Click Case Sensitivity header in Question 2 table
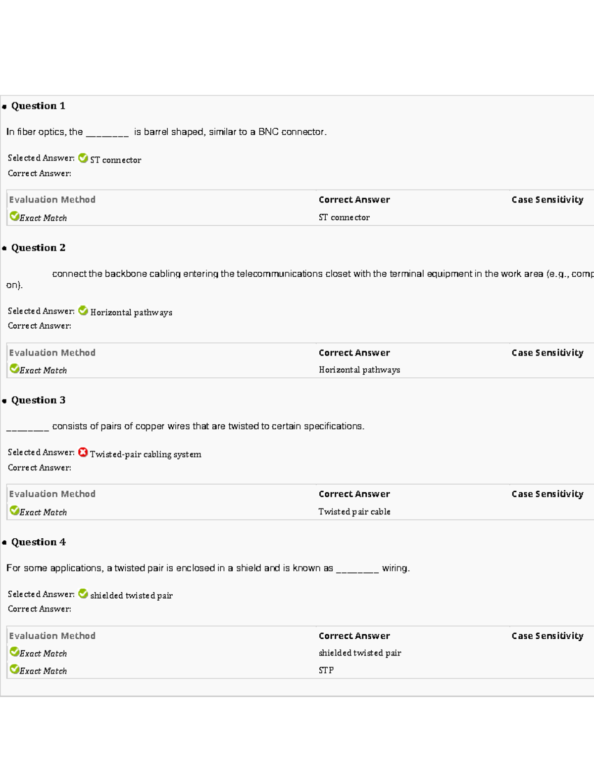Image resolution: width=594 pixels, height=769 pixels. pyautogui.click(x=547, y=353)
